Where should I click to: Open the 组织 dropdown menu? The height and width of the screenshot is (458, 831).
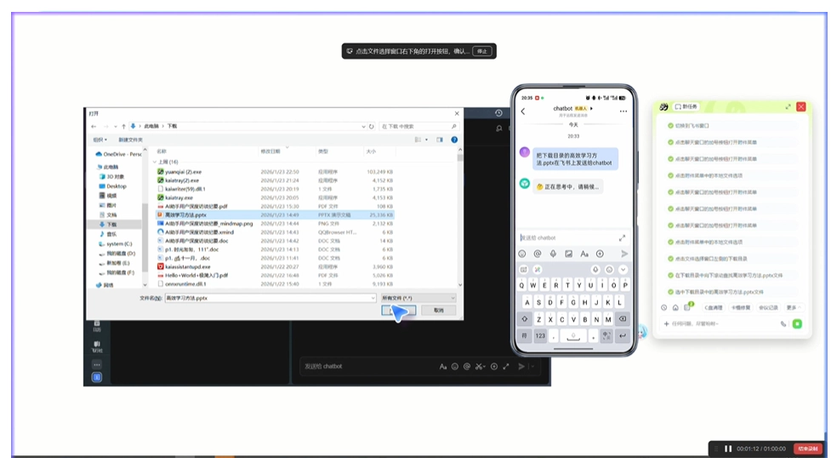click(100, 139)
